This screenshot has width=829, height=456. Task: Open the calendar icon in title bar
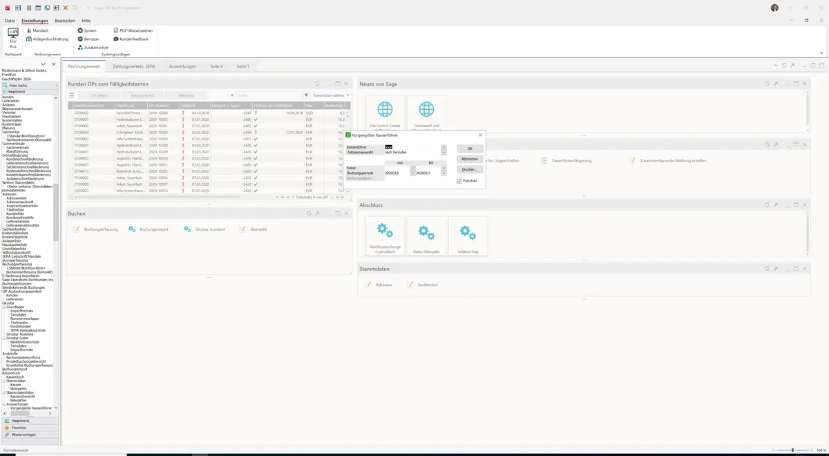[x=37, y=7]
